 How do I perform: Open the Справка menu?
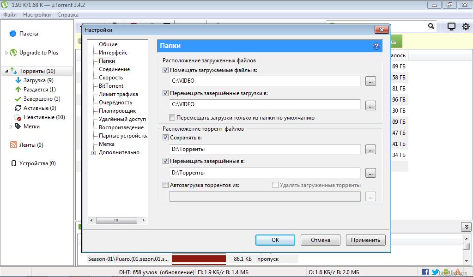(68, 14)
